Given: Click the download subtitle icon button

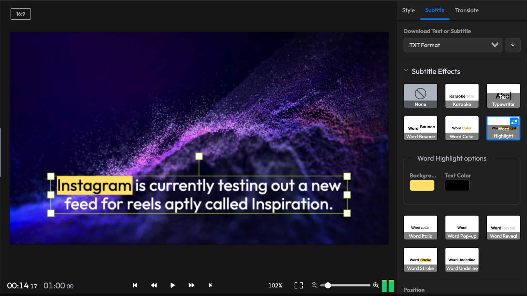Looking at the screenshot, I should point(513,45).
